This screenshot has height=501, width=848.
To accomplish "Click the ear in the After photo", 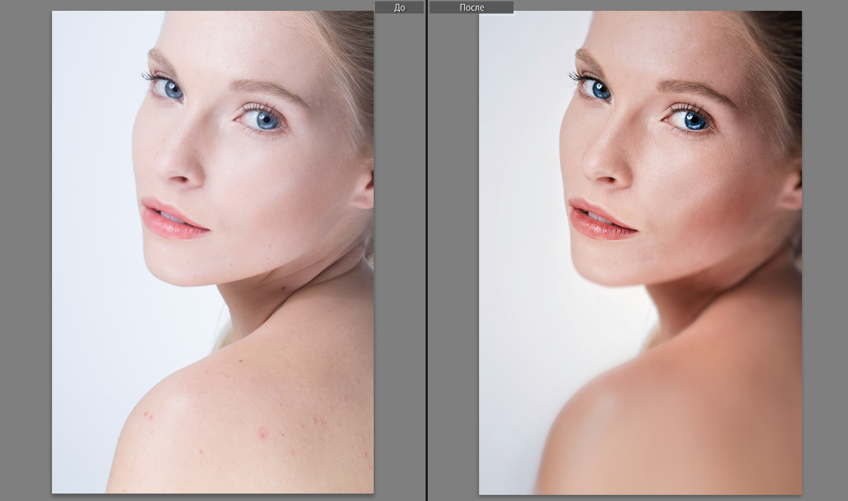I will (x=791, y=188).
